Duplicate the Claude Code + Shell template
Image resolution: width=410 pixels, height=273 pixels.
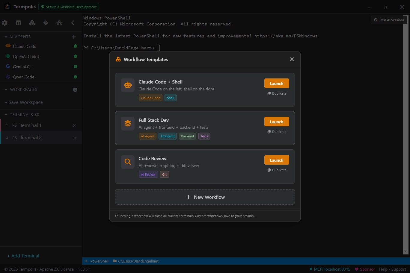(x=277, y=93)
